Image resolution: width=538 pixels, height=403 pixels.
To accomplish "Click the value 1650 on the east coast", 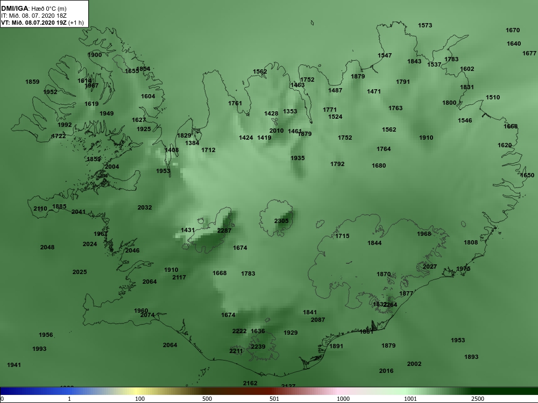I will pyautogui.click(x=527, y=175).
